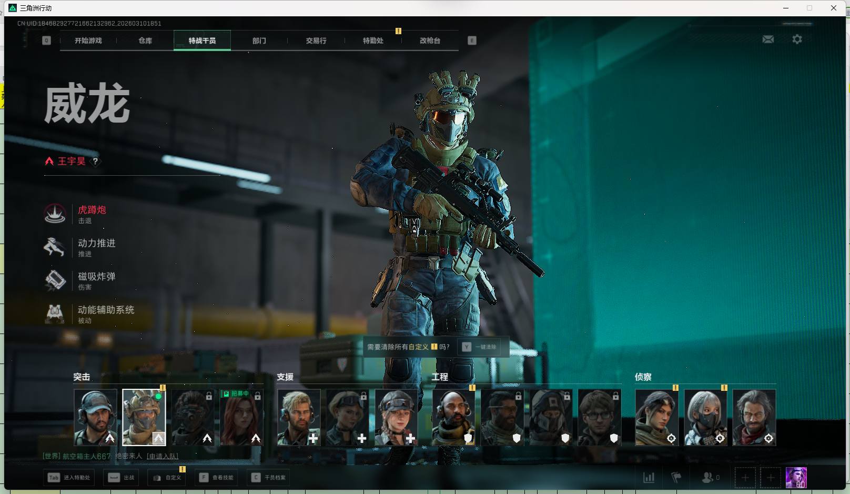Click the 王宇昊 operator name
This screenshot has height=494, width=850.
pos(72,162)
